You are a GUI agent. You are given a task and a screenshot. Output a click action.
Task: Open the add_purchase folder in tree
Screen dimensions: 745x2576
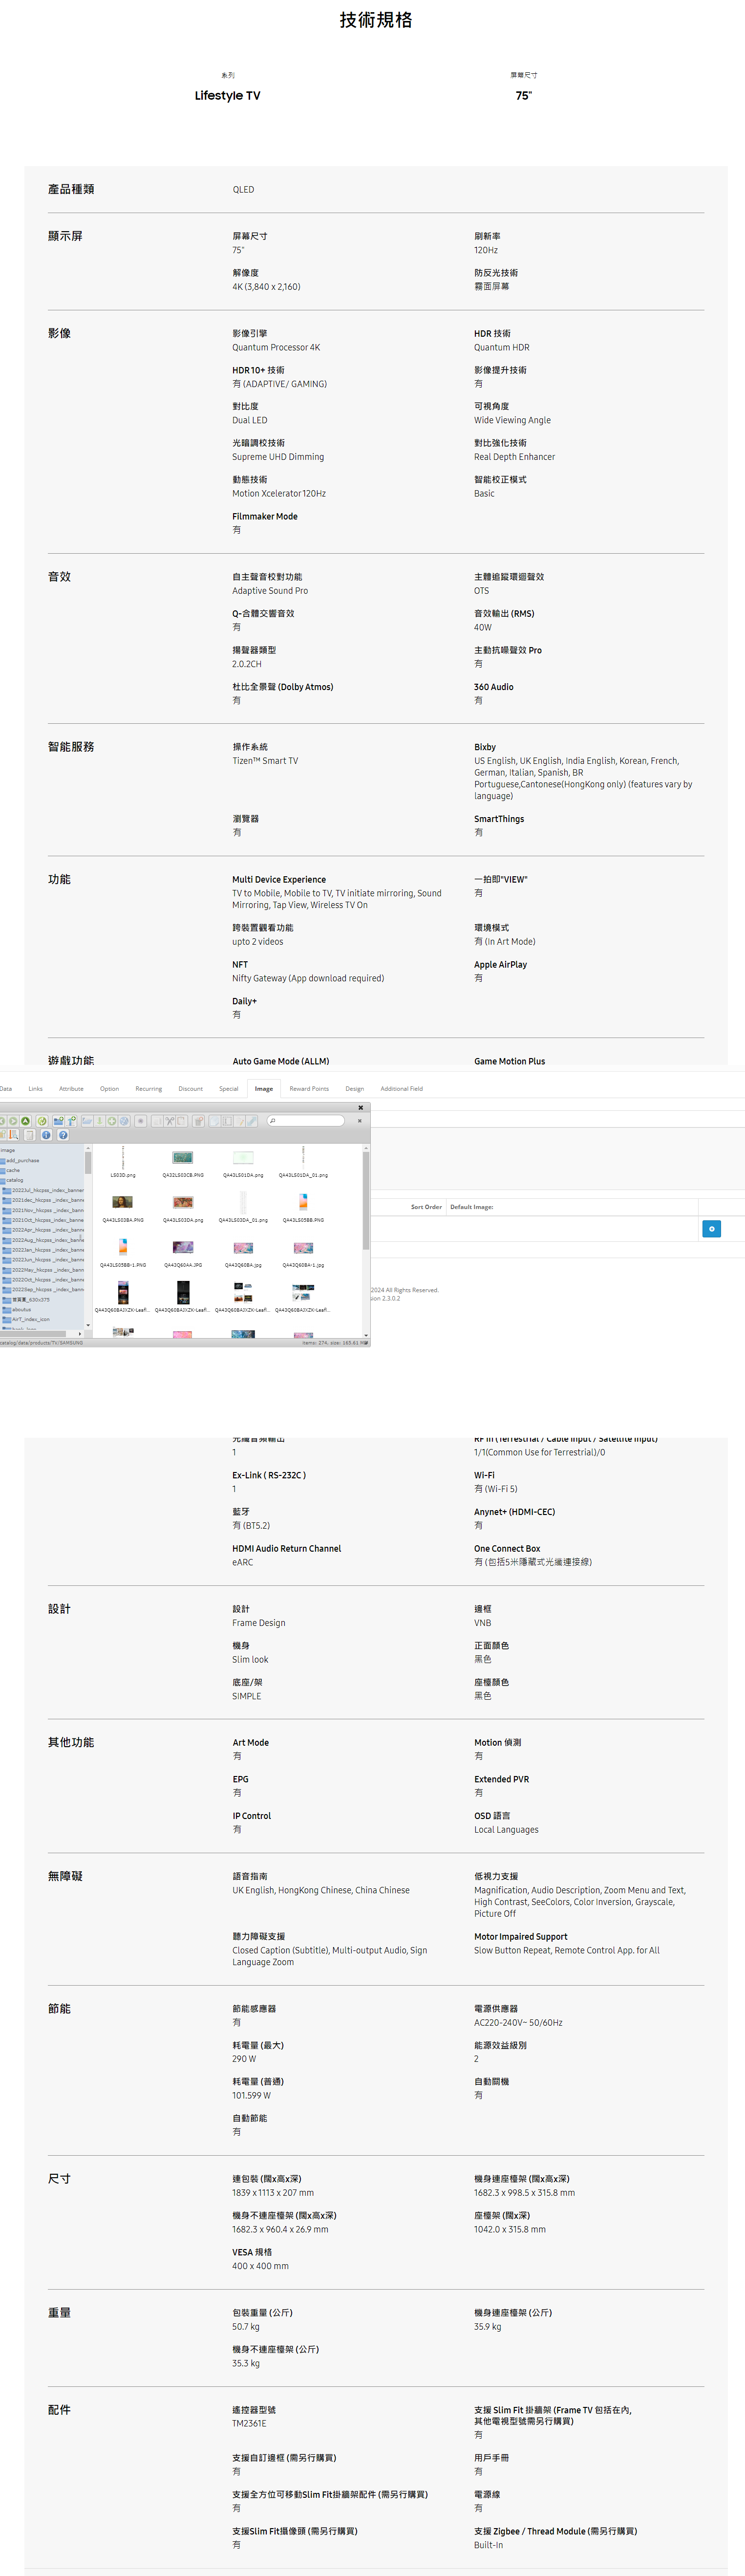[22, 1160]
